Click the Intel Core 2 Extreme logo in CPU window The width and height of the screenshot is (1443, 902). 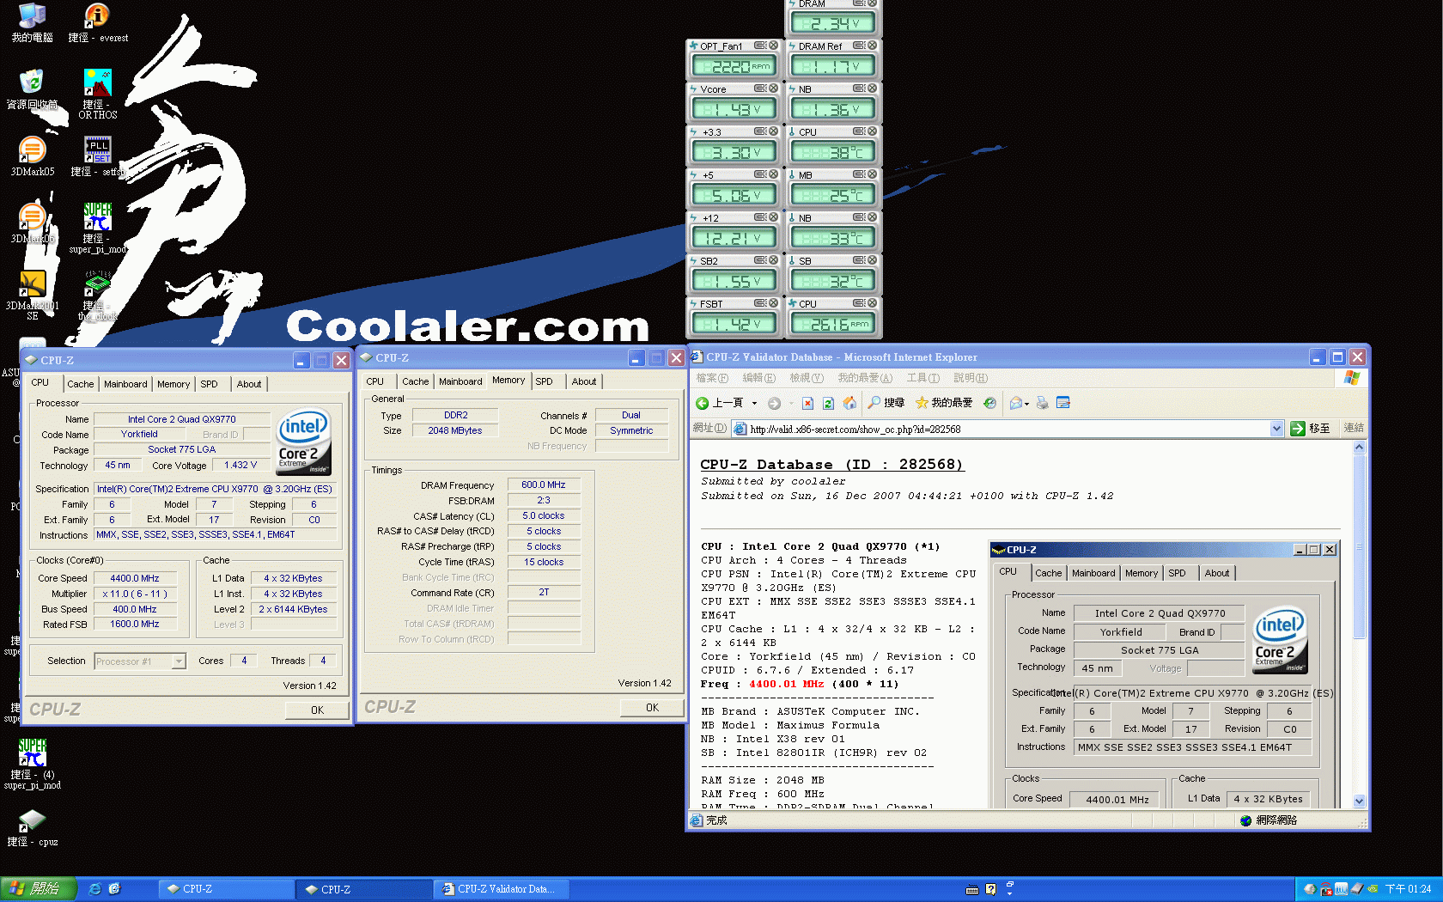(304, 442)
